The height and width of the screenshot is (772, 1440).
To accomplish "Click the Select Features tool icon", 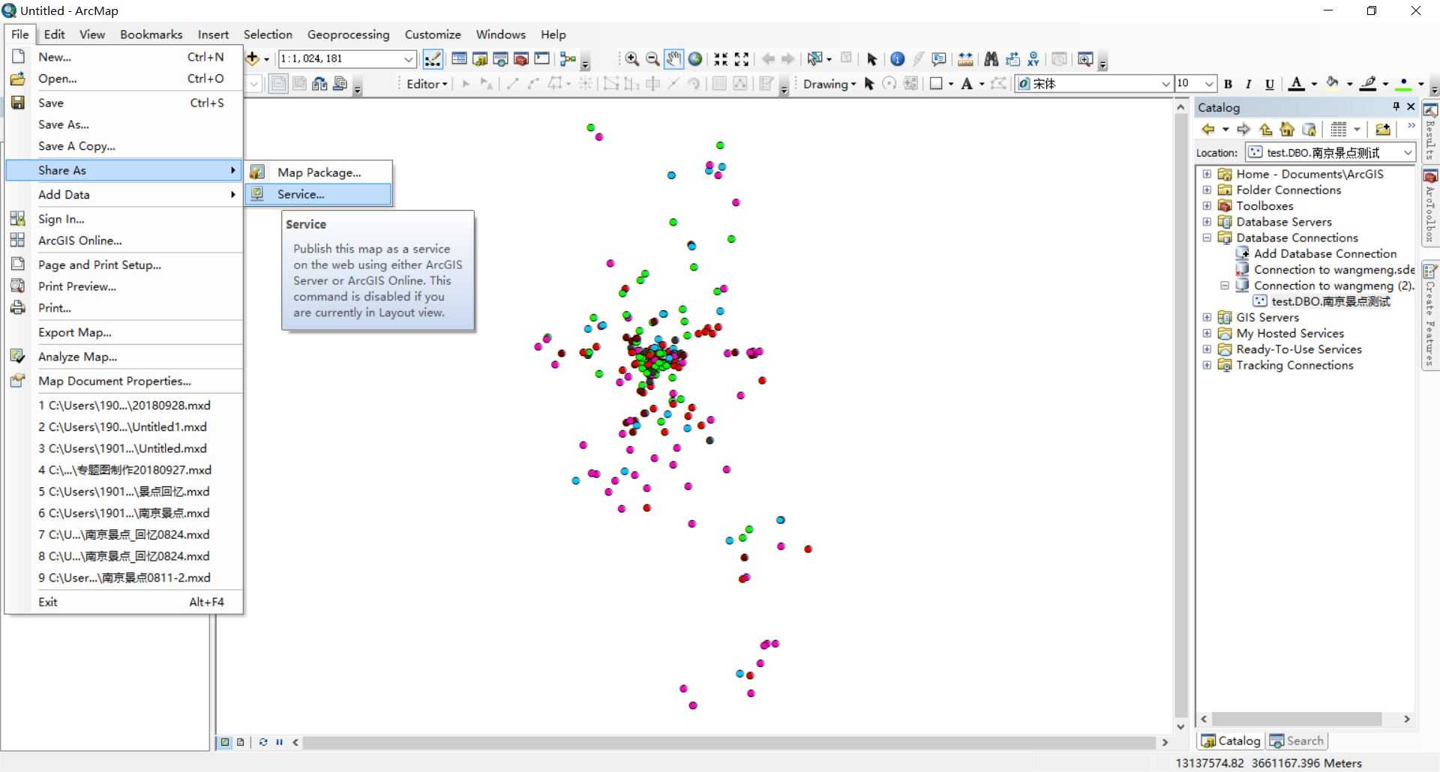I will [x=815, y=59].
